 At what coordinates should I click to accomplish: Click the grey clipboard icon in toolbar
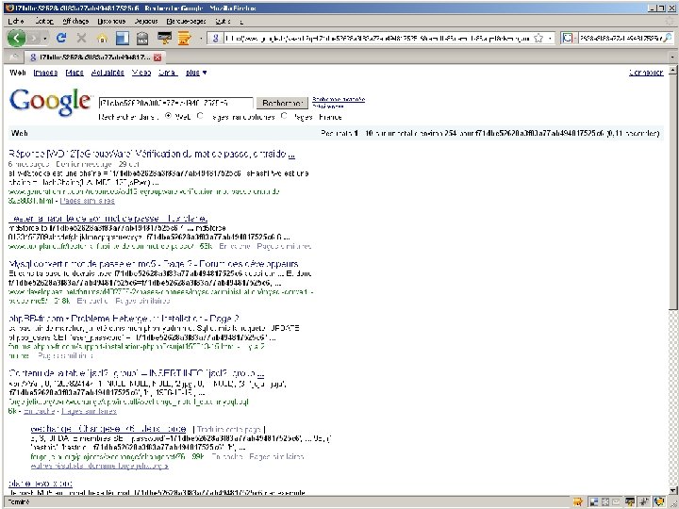pos(142,39)
